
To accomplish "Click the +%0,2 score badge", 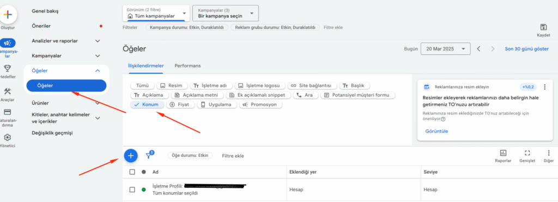I will [x=529, y=87].
